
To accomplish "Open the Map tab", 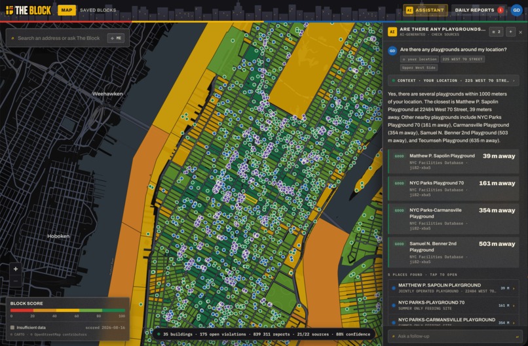I will 66,10.
